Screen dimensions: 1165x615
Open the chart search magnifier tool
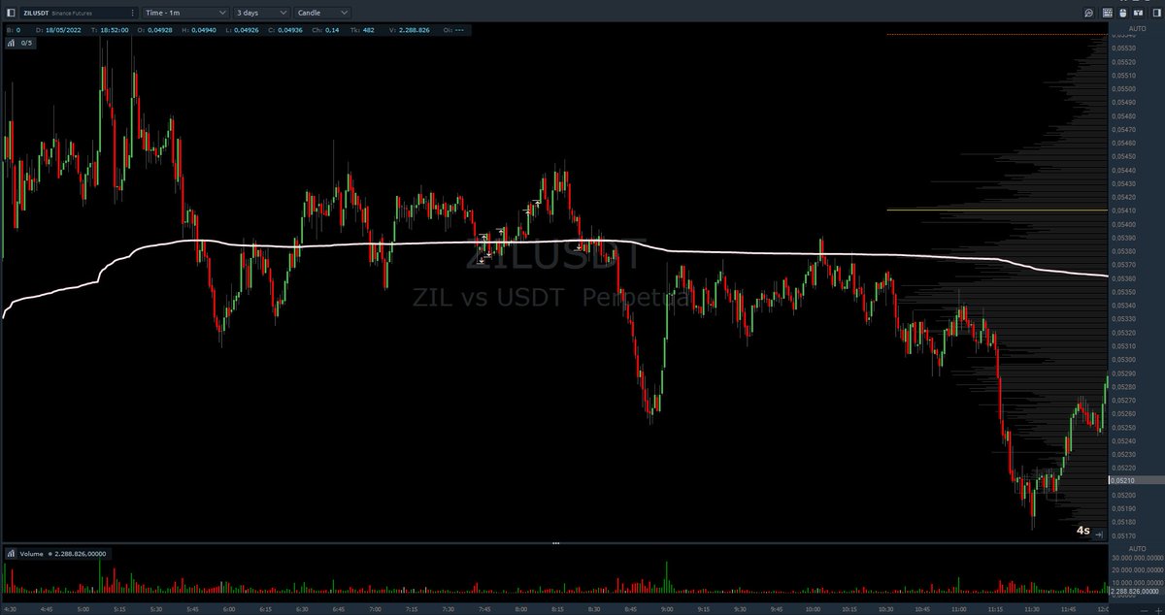tap(1089, 13)
